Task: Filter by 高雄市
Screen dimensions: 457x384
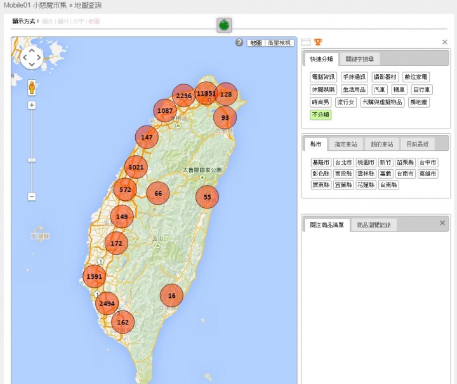Action: click(428, 174)
